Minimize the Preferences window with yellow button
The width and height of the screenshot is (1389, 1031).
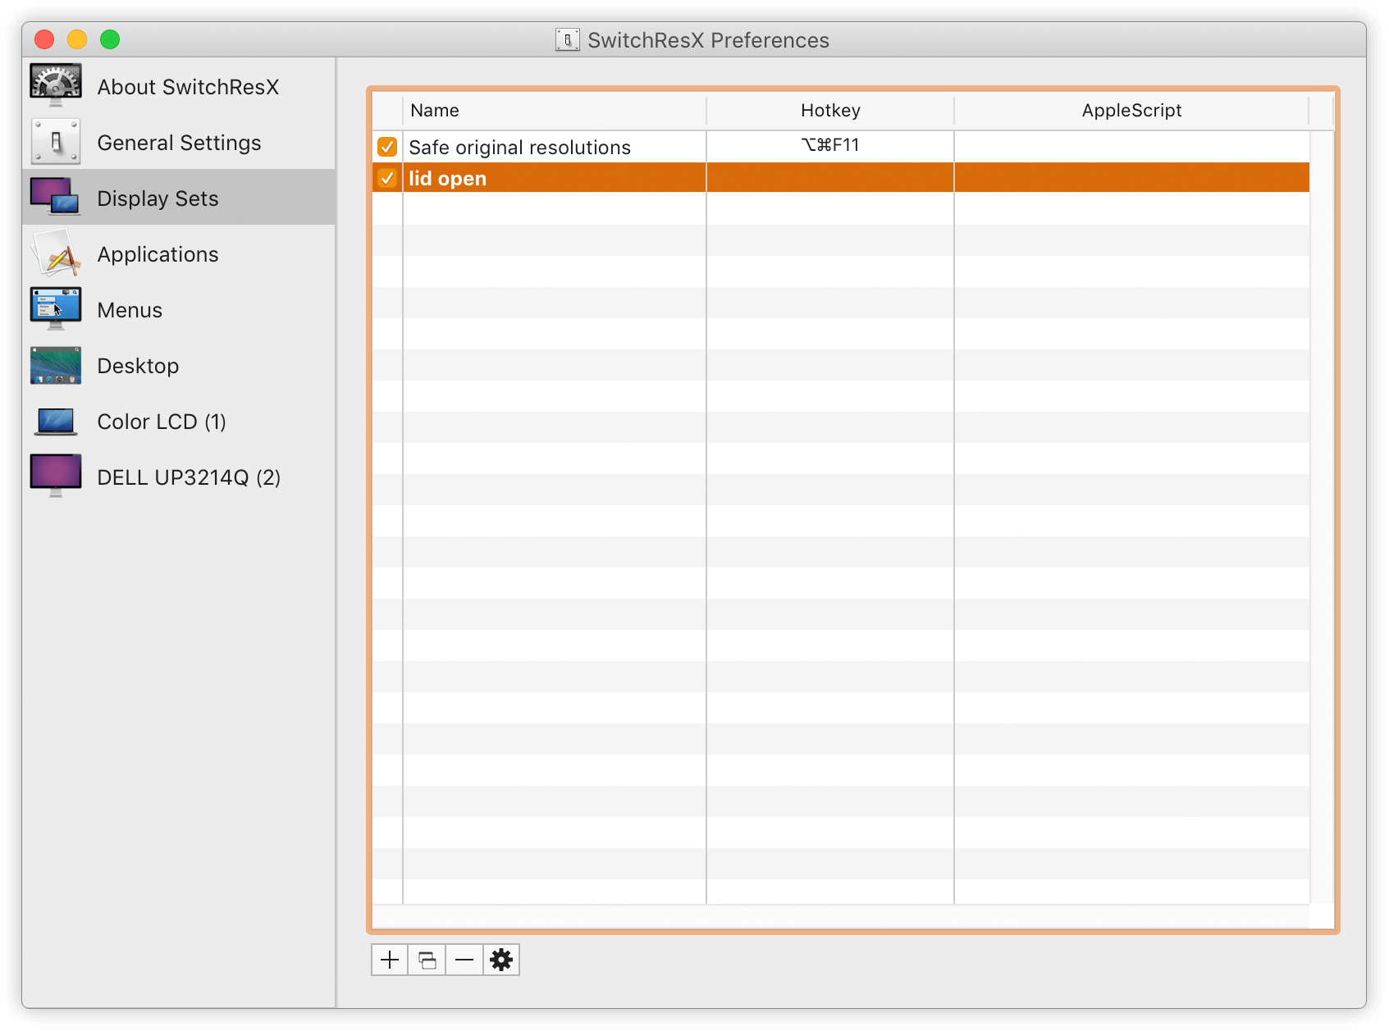(77, 39)
